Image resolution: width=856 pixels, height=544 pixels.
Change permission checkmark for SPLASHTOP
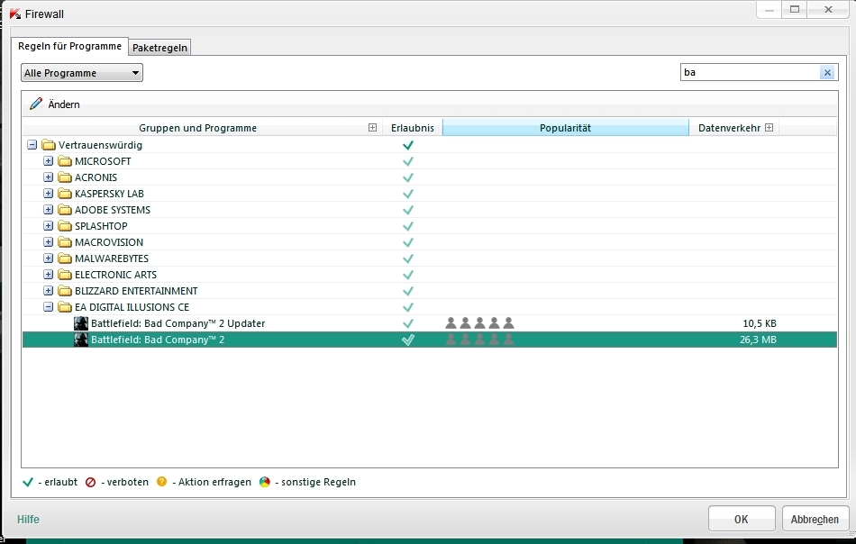click(408, 226)
